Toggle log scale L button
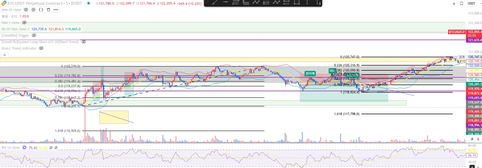This screenshot has width=482, height=168. pyautogui.click(x=479, y=139)
